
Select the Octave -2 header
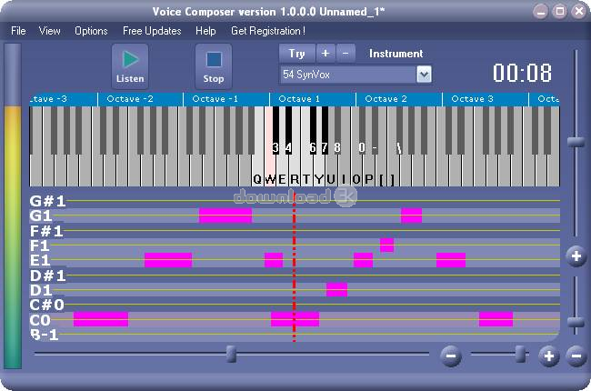[140, 99]
